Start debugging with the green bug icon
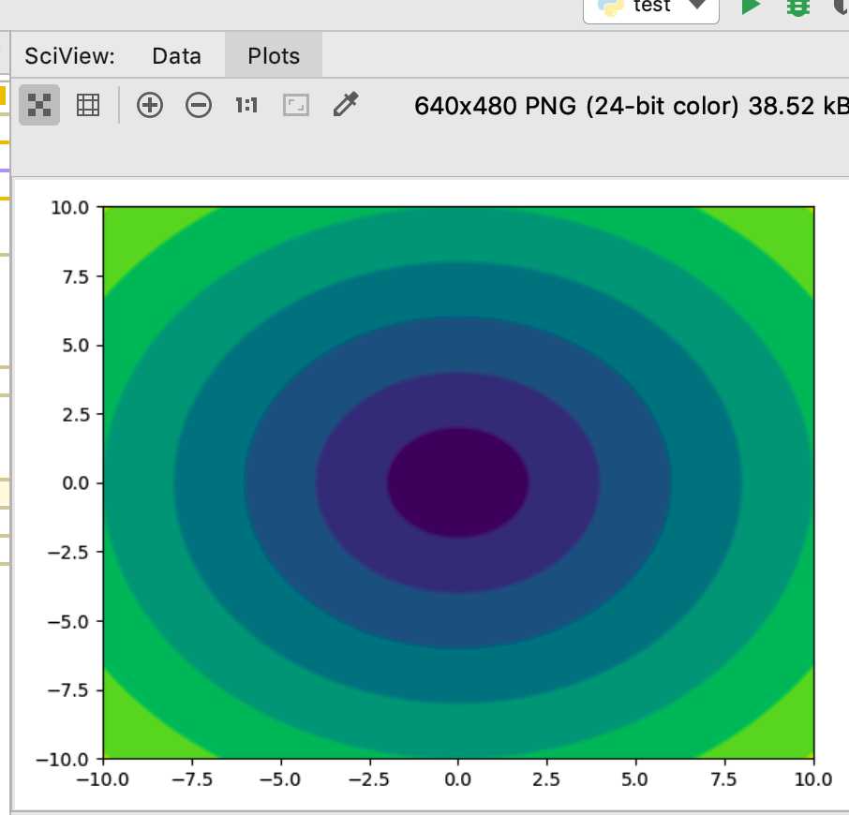Screen dimensions: 849x815 (x=798, y=7)
